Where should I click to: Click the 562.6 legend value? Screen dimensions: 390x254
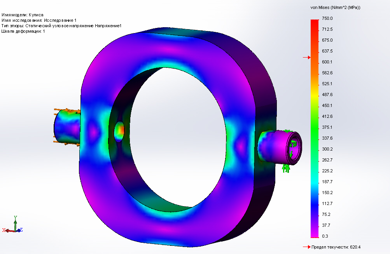(x=327, y=73)
